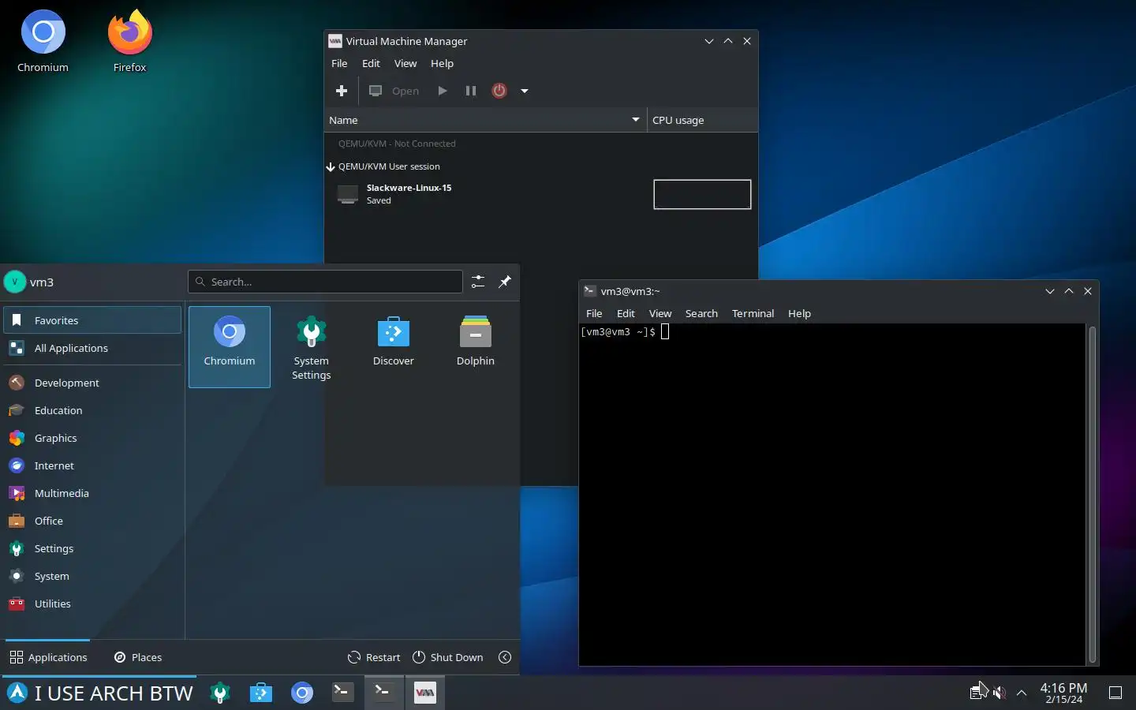Click the terminal vertical scrollbar
The image size is (1136, 710).
pos(1093,494)
